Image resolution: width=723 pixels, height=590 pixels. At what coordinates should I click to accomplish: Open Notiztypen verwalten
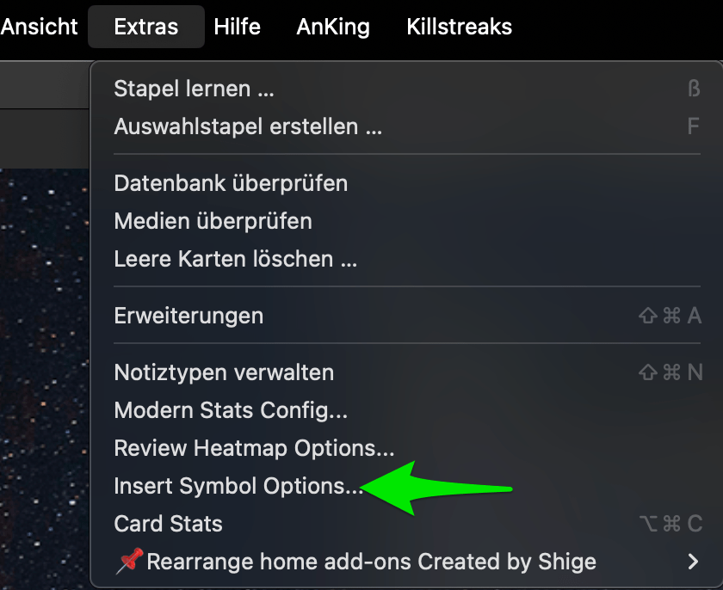[x=224, y=372]
